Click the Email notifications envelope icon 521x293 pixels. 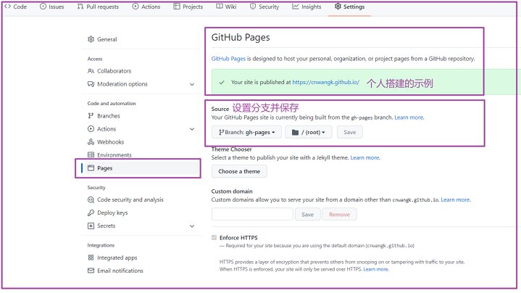pos(91,271)
